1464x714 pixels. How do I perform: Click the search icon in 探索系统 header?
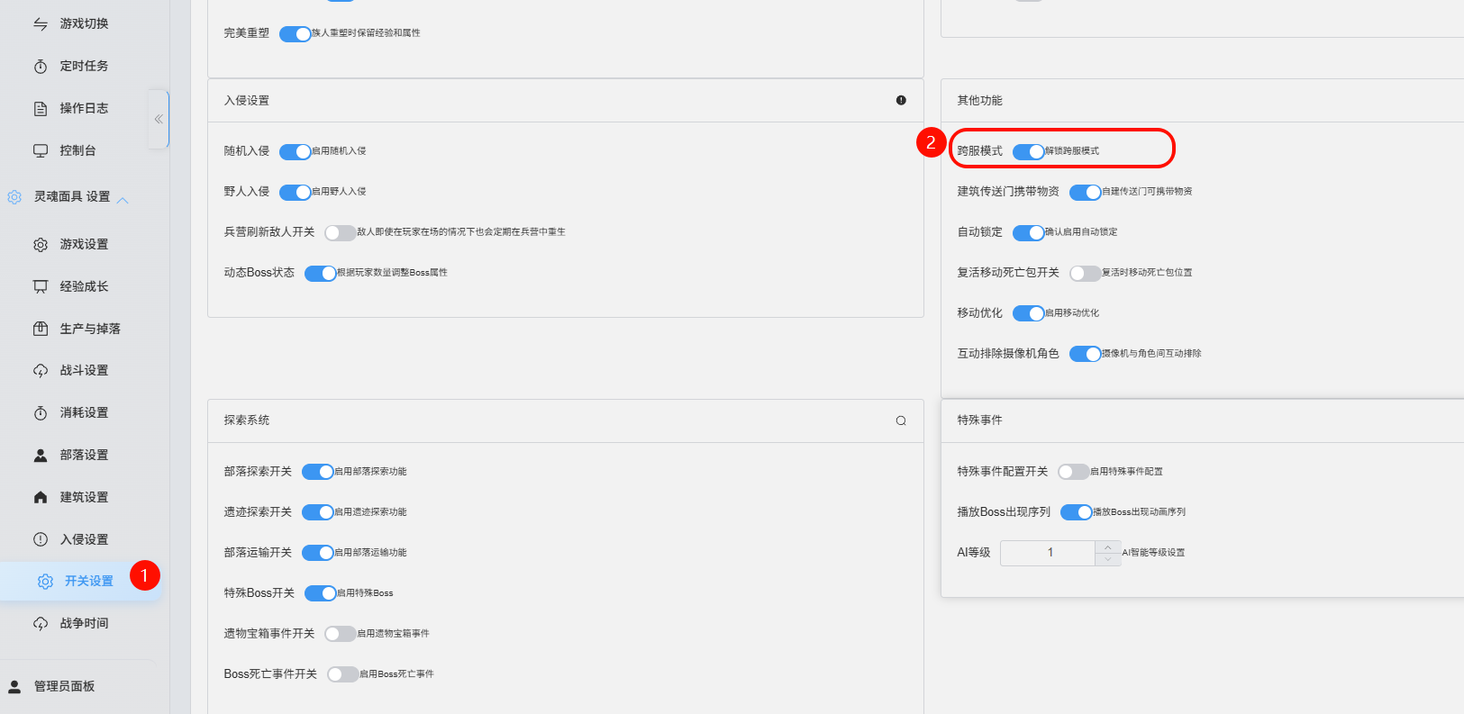[x=901, y=420]
